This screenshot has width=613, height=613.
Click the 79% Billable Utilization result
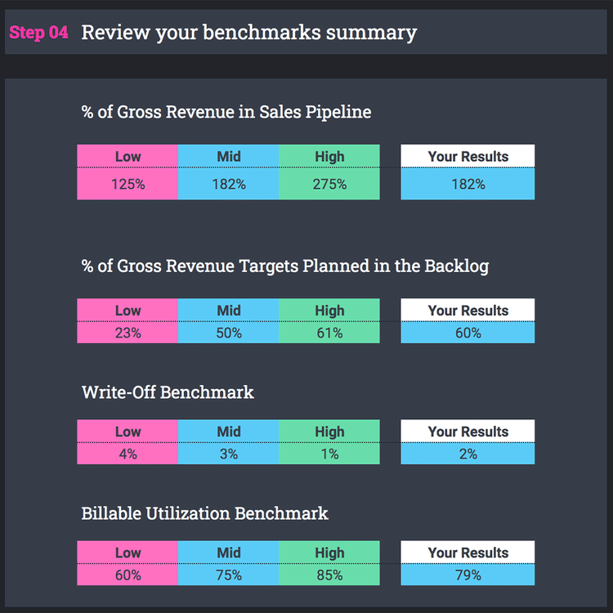tap(468, 575)
